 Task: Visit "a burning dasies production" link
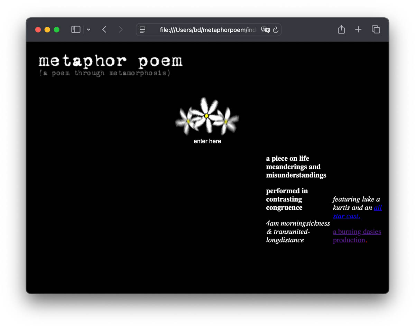pyautogui.click(x=357, y=232)
